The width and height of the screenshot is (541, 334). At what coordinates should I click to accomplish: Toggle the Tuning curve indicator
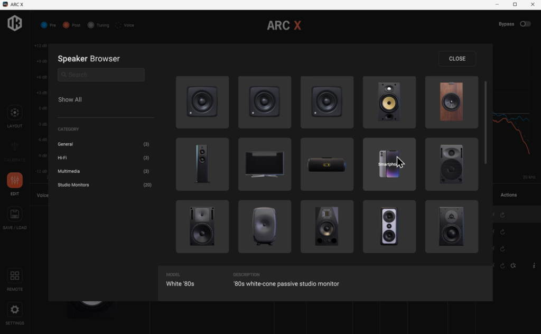91,25
